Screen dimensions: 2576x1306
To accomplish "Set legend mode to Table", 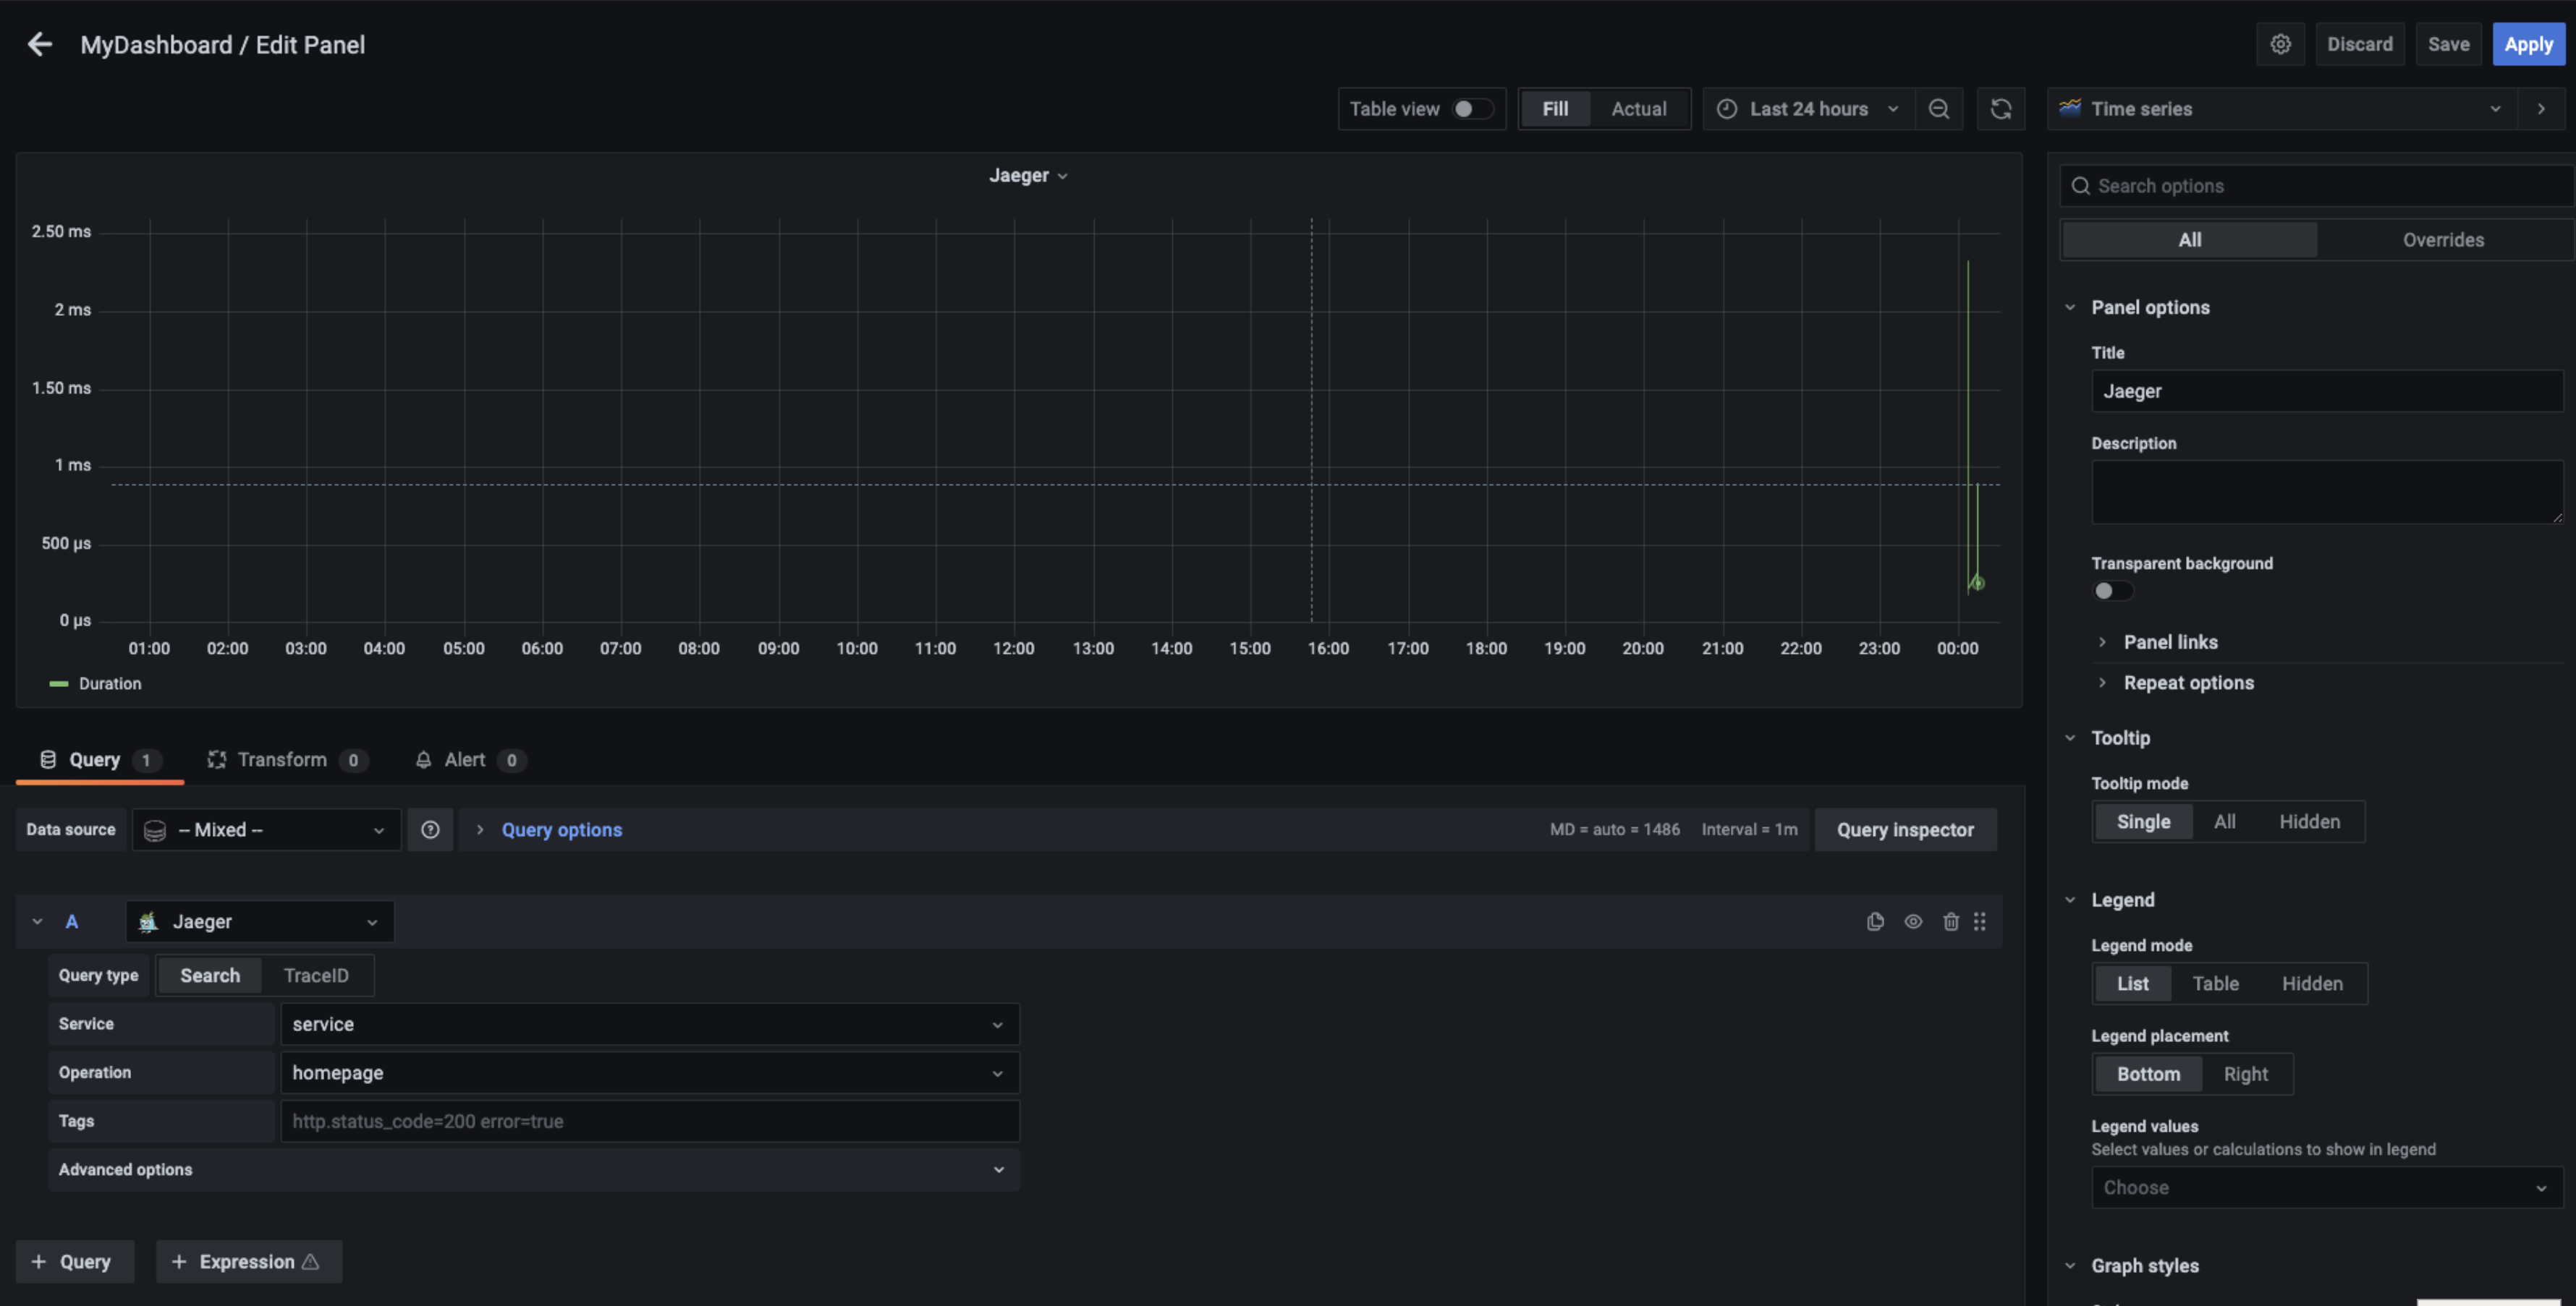I will [2215, 983].
